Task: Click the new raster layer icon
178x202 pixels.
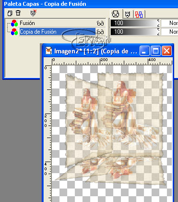Action: pyautogui.click(x=10, y=13)
